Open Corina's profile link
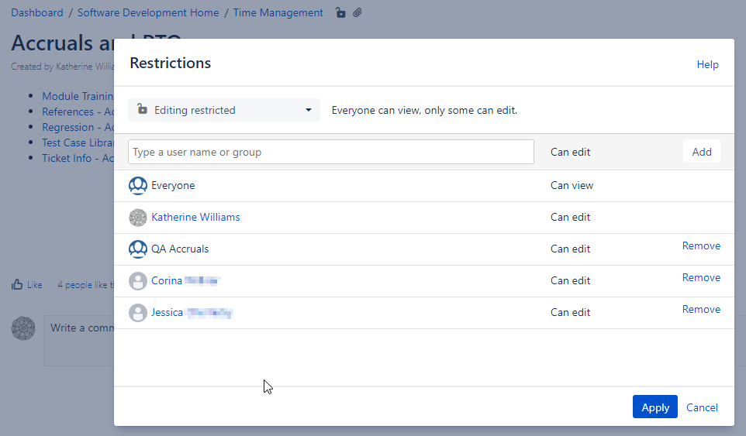Viewport: 746px width, 436px height. coord(185,280)
